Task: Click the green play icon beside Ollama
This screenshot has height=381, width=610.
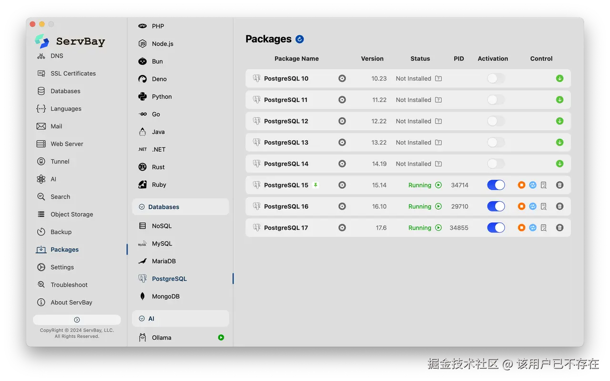Action: click(x=221, y=338)
